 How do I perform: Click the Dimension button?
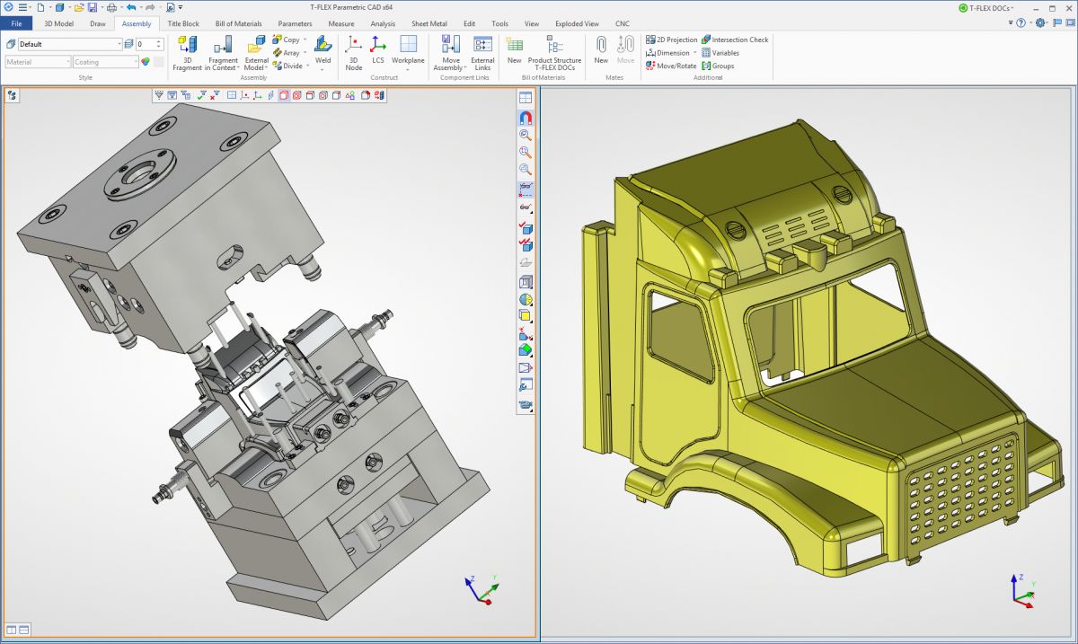[667, 53]
